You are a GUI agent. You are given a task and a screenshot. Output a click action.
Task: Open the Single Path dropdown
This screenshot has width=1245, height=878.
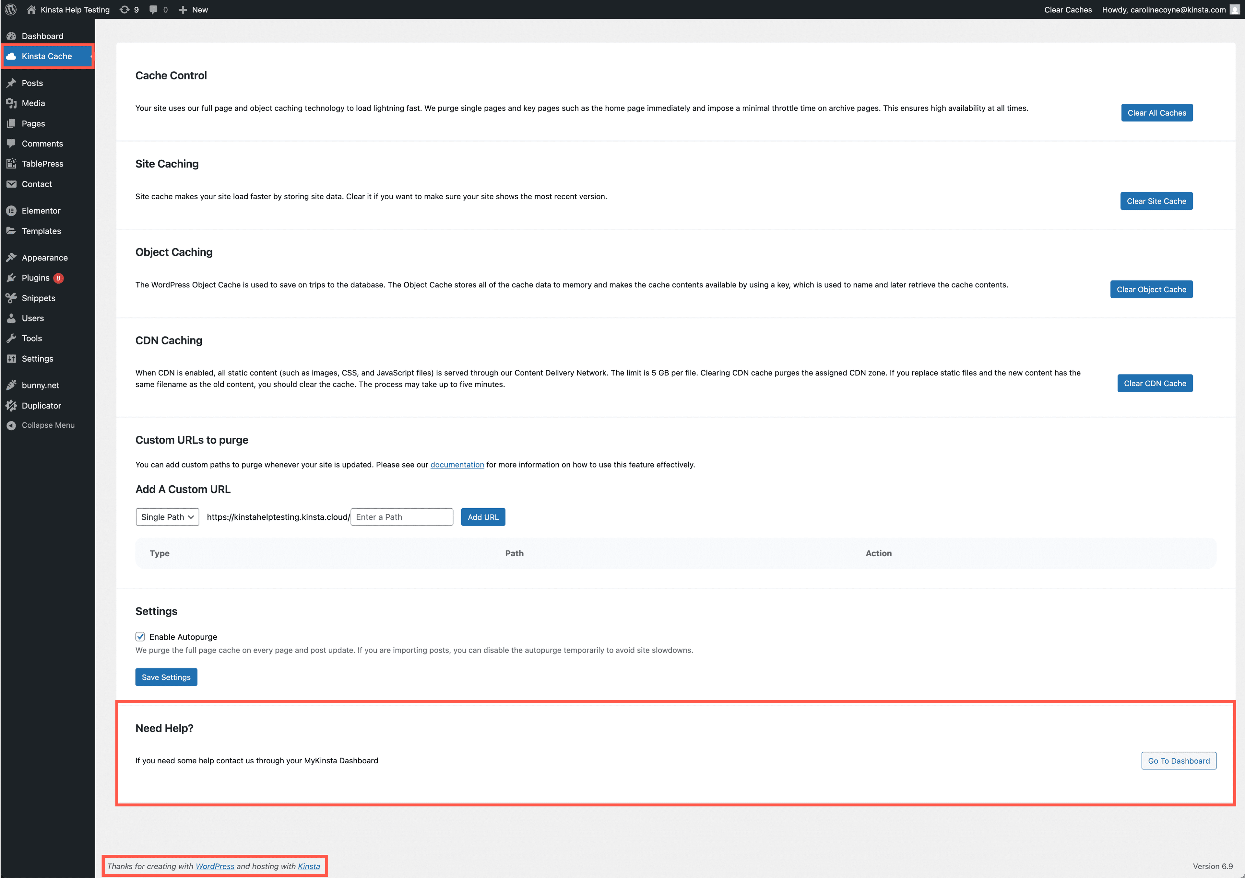(167, 516)
